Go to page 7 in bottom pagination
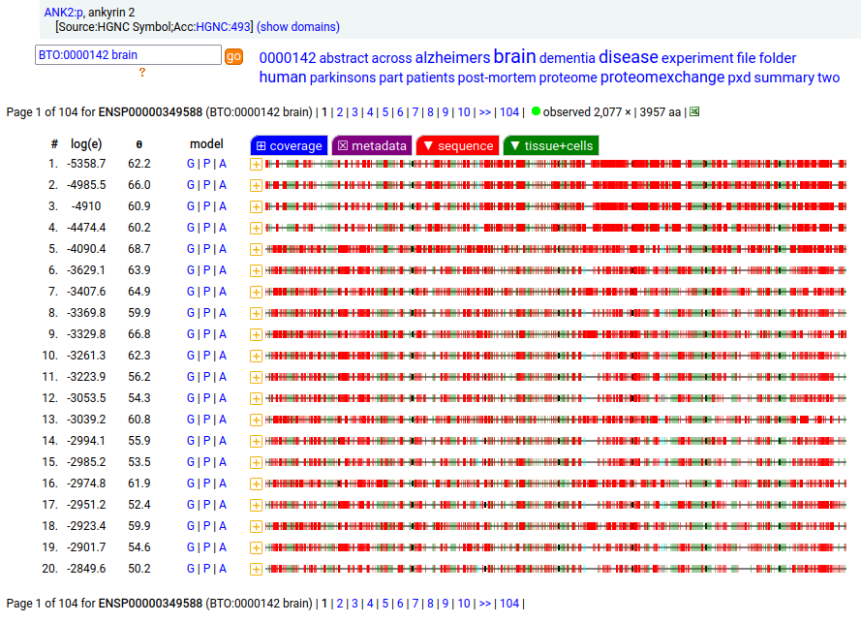This screenshot has height=623, width=861. tap(415, 604)
